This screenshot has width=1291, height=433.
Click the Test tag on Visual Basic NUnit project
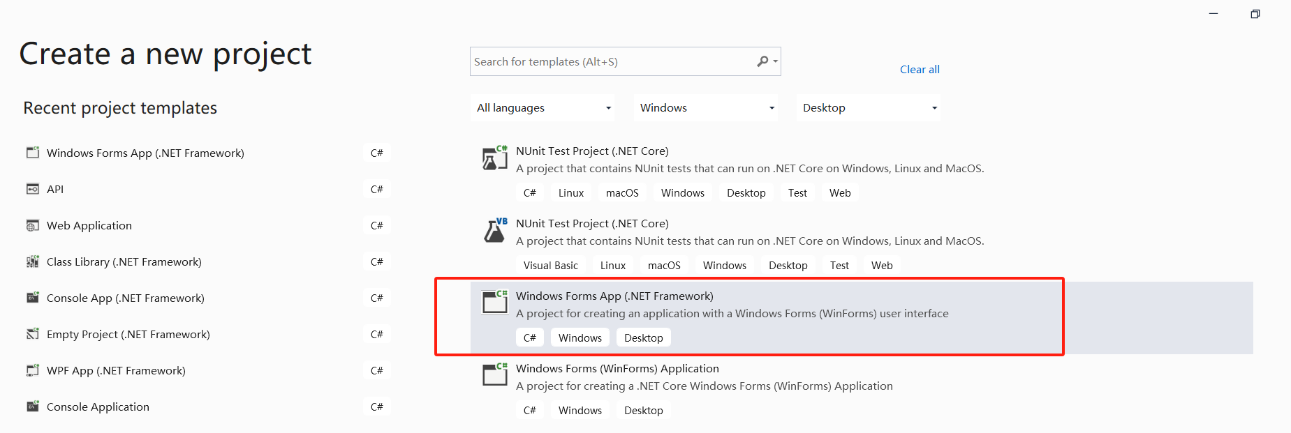tap(839, 265)
